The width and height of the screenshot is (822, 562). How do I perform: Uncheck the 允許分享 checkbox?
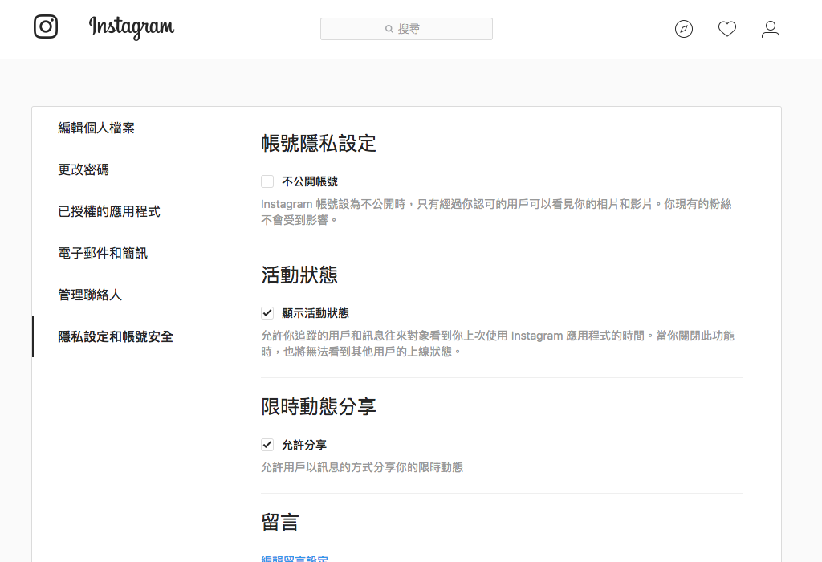click(267, 445)
